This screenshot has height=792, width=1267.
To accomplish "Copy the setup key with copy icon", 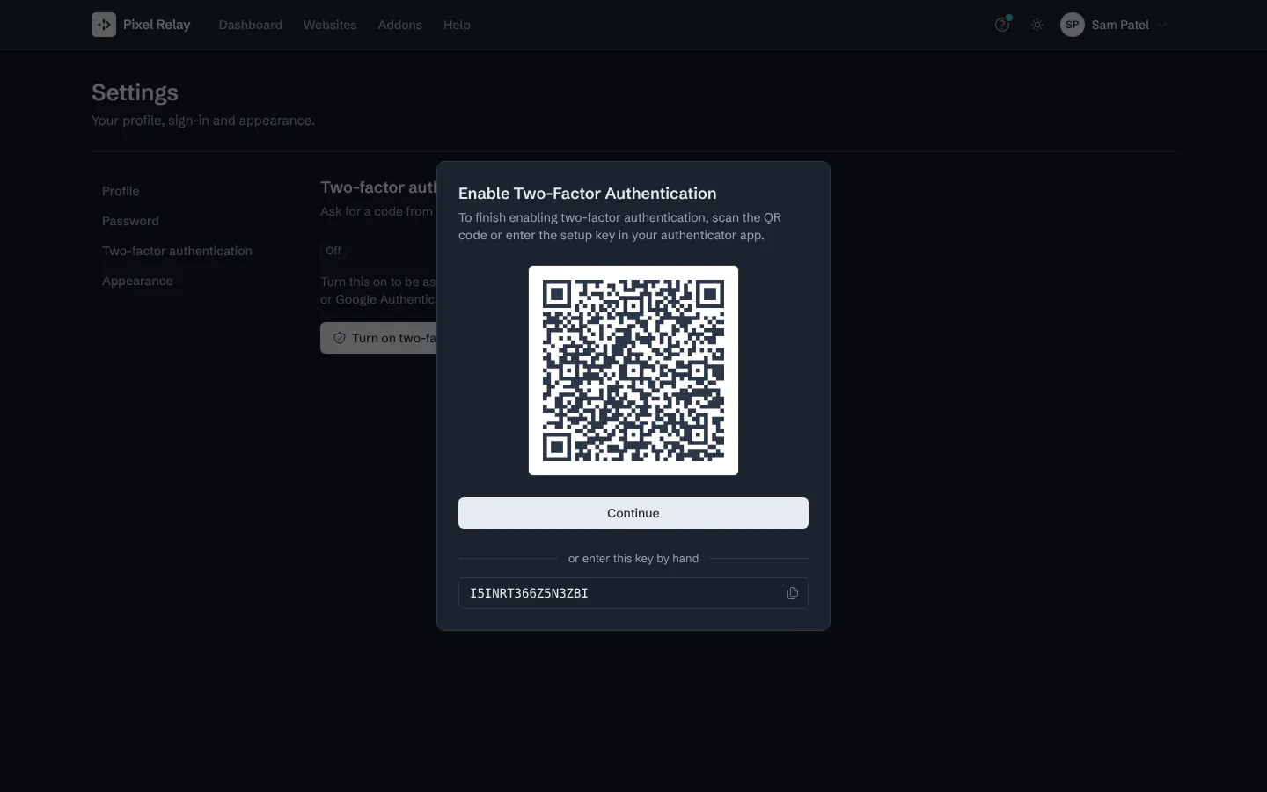I will (x=793, y=593).
